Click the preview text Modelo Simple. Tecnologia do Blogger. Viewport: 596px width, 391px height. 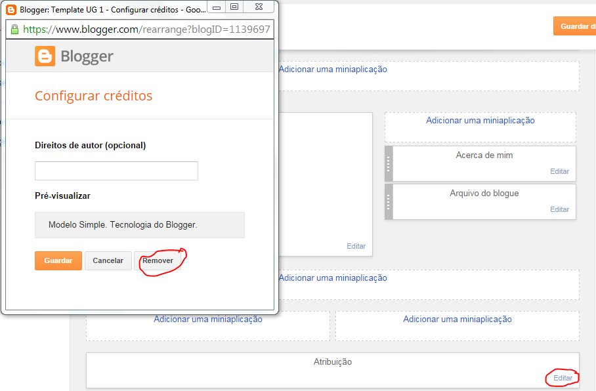[123, 225]
